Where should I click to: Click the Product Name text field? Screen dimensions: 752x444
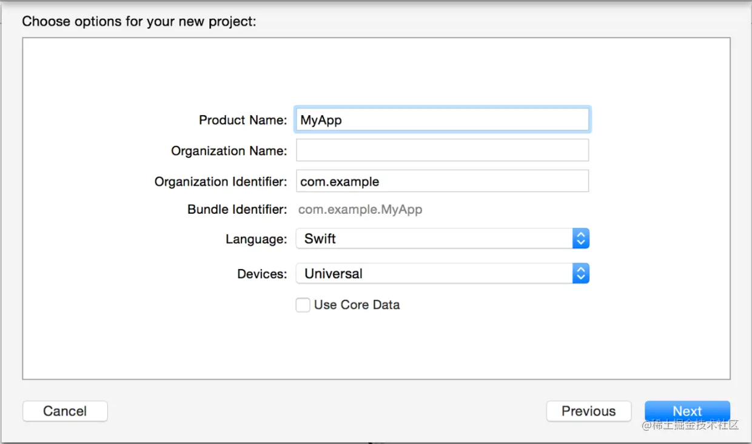441,120
